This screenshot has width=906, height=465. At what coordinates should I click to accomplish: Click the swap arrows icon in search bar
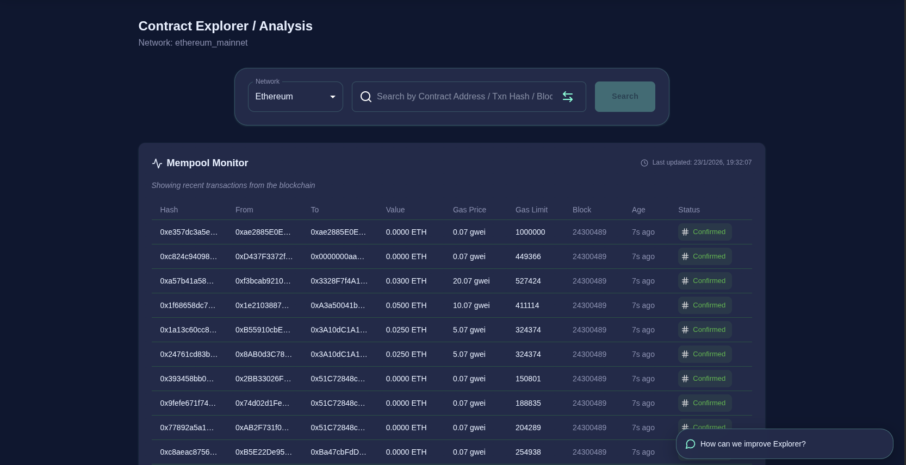(x=568, y=97)
